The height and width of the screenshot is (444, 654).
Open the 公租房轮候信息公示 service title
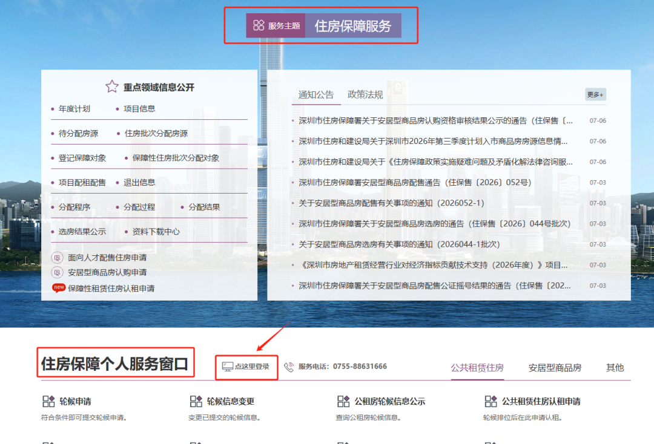point(389,402)
